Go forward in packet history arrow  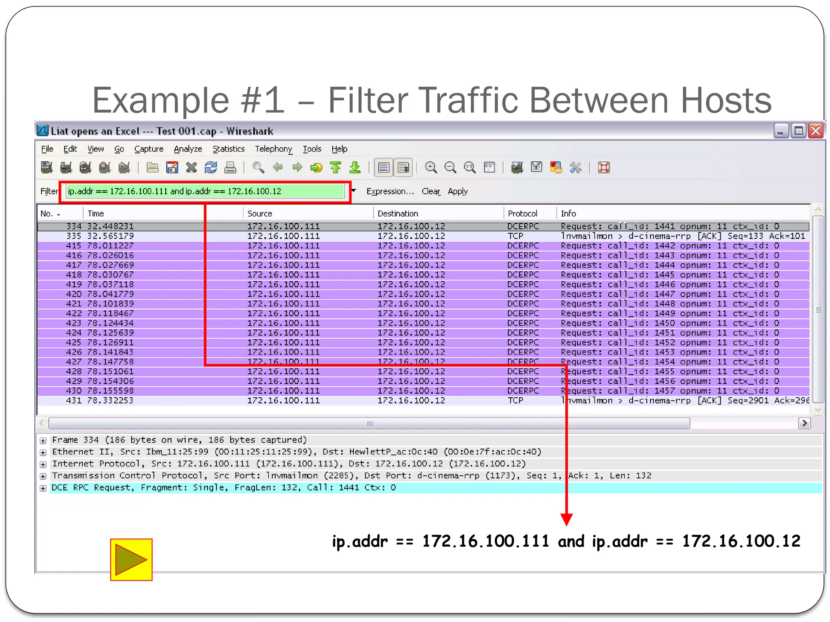[x=297, y=167]
